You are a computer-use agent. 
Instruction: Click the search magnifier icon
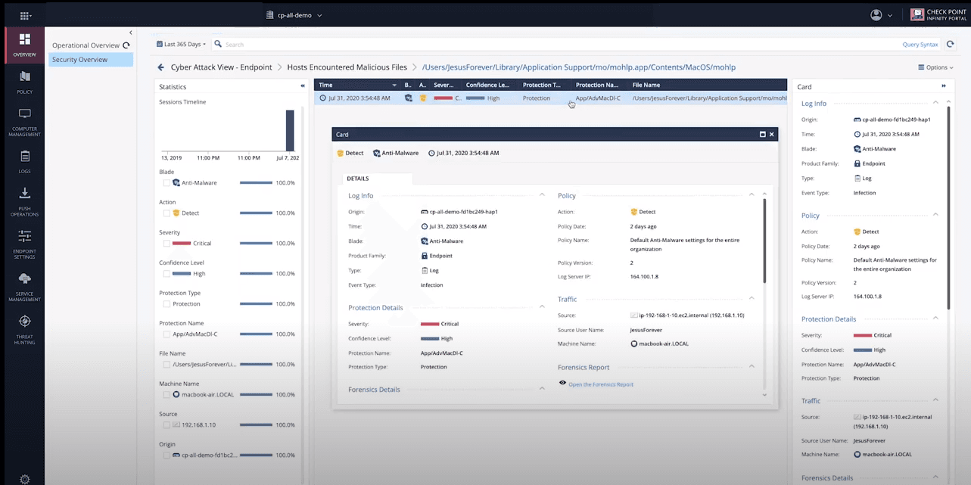(x=218, y=45)
